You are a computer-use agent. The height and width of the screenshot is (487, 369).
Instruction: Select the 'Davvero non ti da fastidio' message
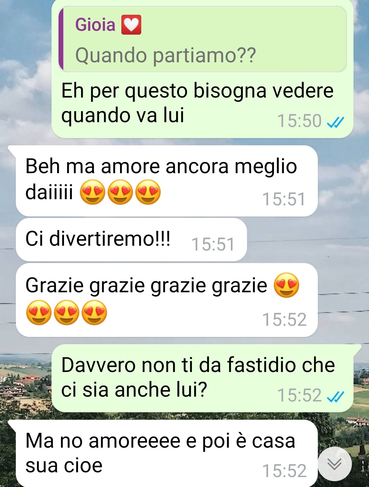point(202,378)
